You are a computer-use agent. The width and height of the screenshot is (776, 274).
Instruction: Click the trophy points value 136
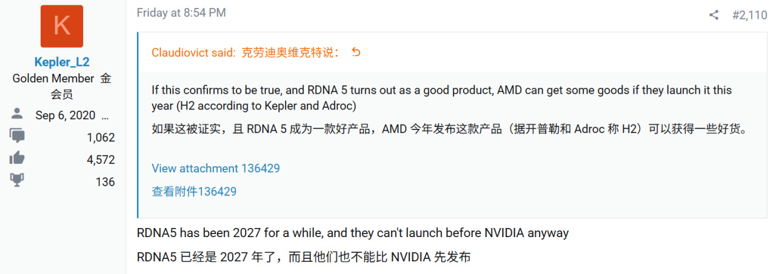pyautogui.click(x=105, y=182)
